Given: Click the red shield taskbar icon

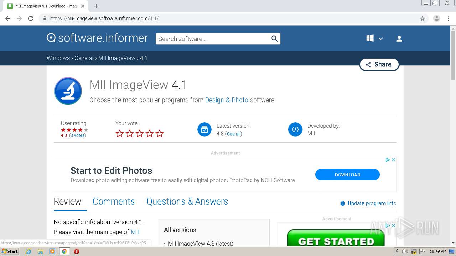Looking at the screenshot, I should pos(76,251).
